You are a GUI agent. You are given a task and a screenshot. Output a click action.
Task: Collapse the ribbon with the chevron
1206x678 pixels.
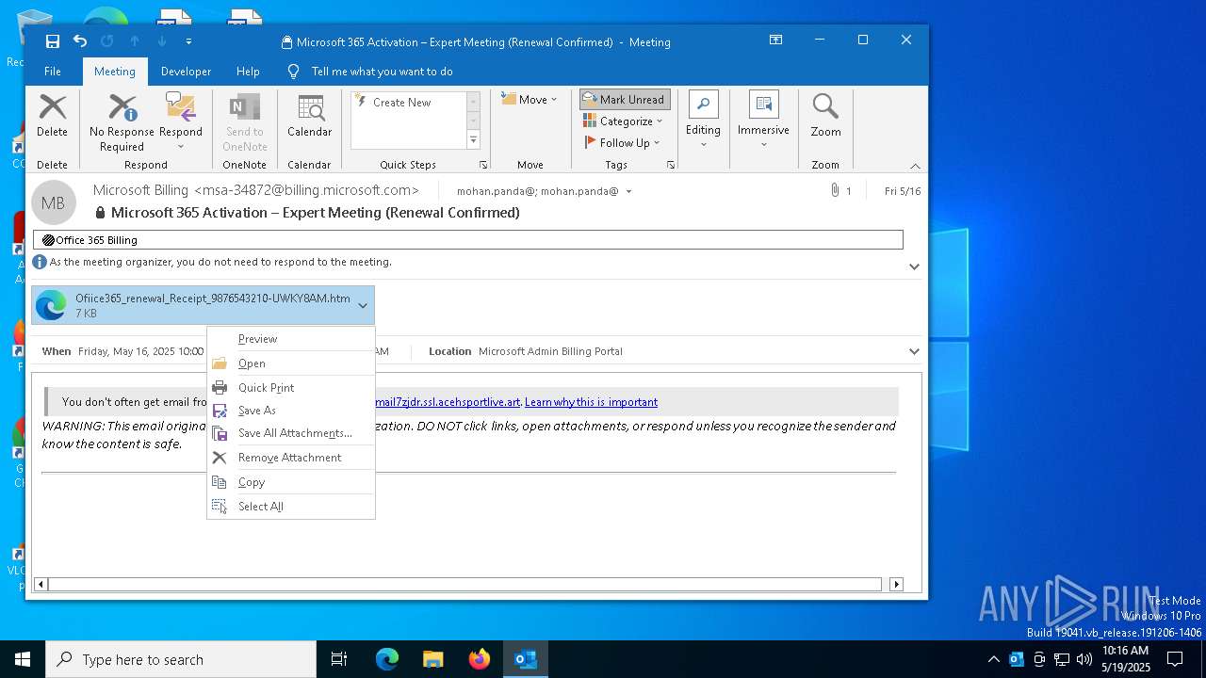915,166
